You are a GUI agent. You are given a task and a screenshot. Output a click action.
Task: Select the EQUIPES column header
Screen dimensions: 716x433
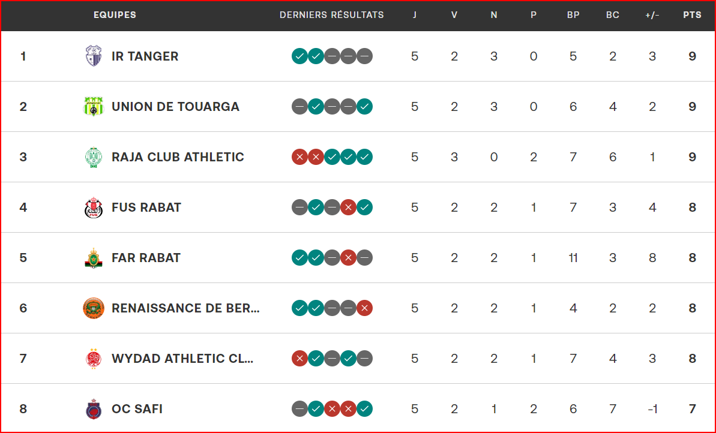point(115,15)
